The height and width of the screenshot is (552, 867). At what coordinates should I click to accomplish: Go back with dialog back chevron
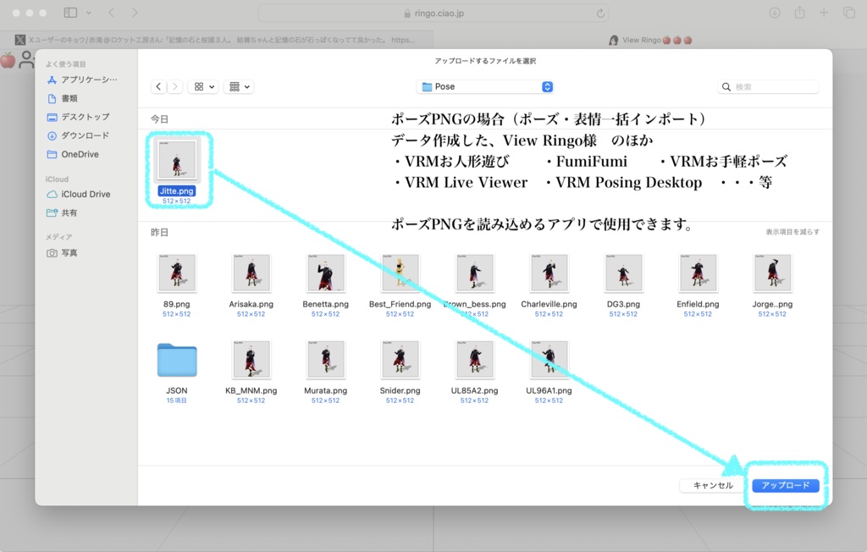[x=158, y=87]
